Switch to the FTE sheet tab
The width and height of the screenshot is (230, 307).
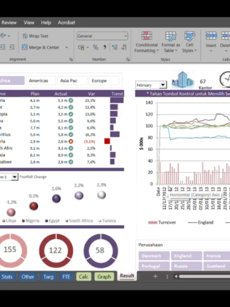[66, 277]
